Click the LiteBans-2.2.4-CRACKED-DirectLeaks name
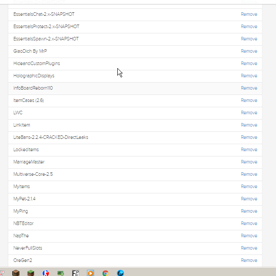Viewport: 276px width, 276px height. point(51,138)
